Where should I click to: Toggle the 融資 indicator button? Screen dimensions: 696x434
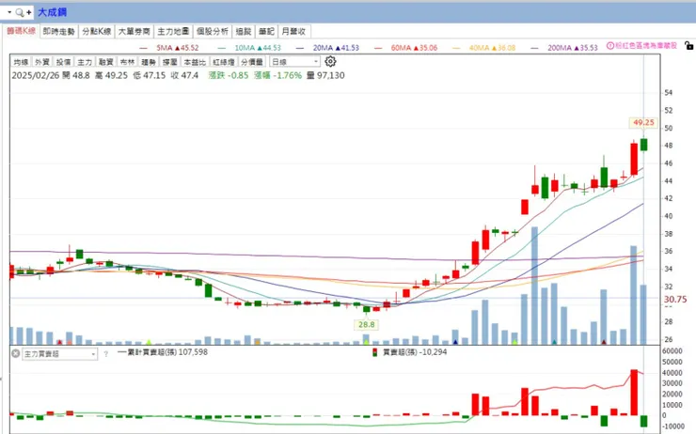106,62
